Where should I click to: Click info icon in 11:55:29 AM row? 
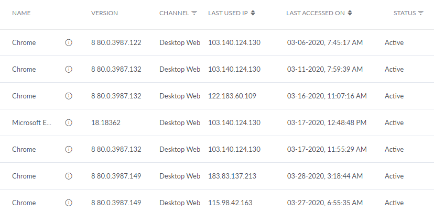(x=69, y=149)
